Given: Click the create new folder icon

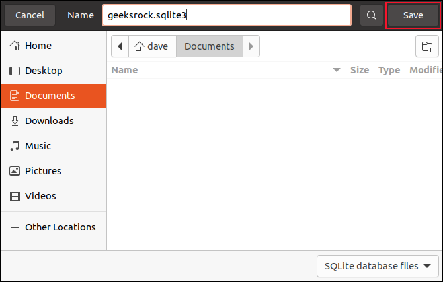Looking at the screenshot, I should click(427, 46).
